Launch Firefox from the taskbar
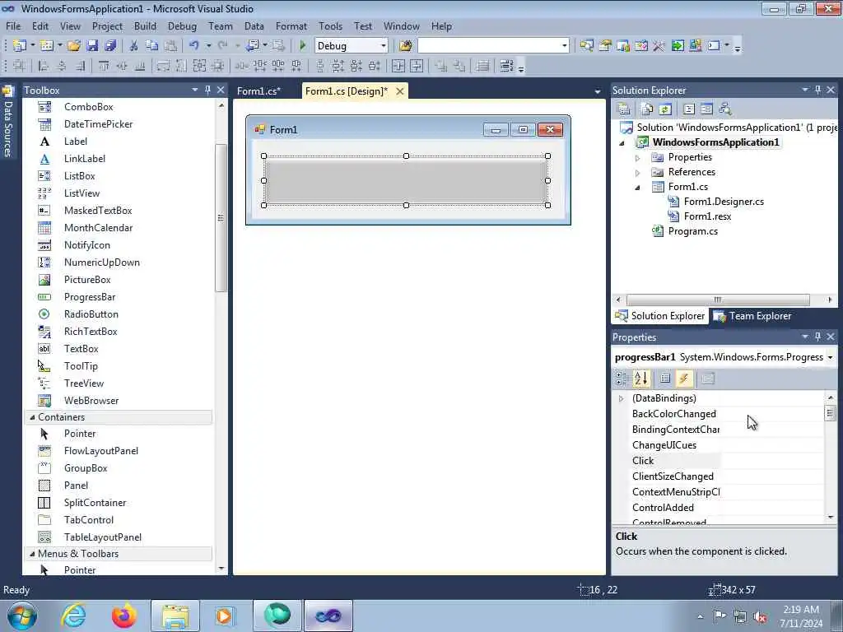 pos(124,616)
